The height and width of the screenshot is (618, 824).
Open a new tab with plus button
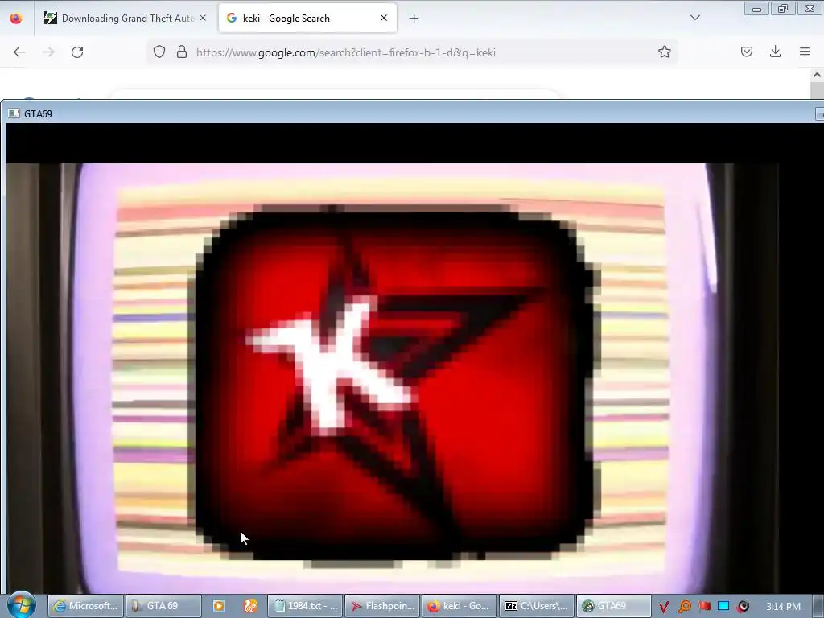pos(414,19)
